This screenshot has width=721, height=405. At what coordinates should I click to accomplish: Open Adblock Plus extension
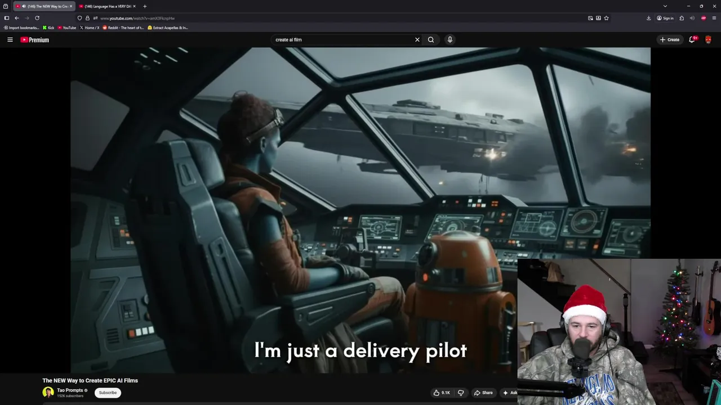pos(704,18)
